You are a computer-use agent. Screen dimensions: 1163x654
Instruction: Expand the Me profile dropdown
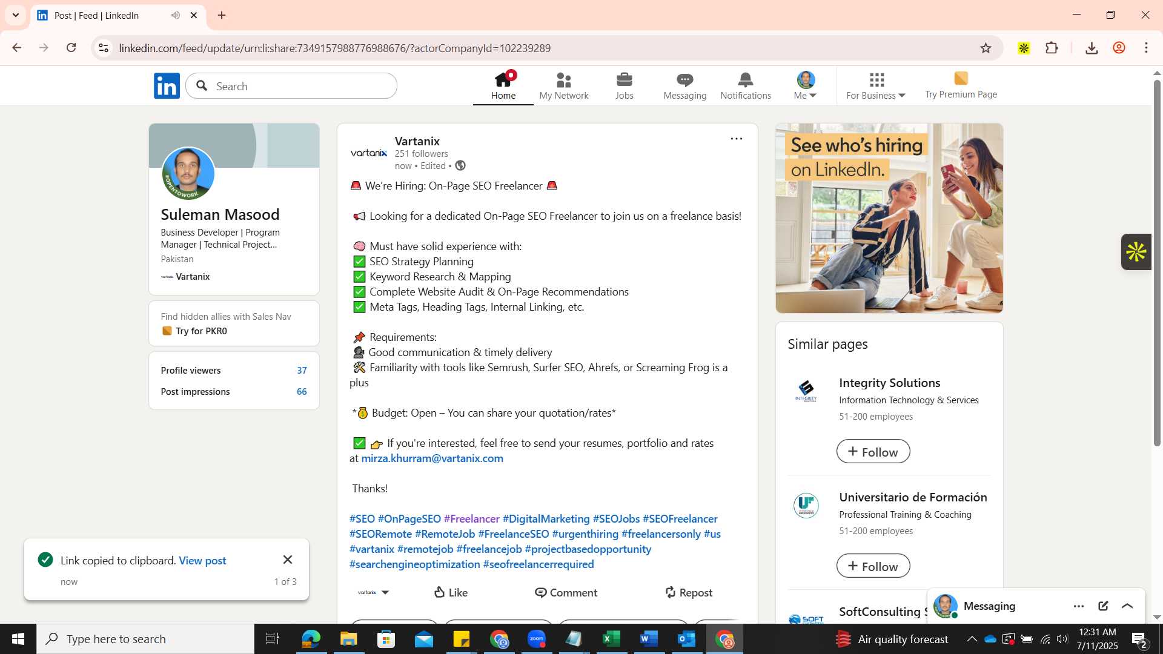coord(806,85)
